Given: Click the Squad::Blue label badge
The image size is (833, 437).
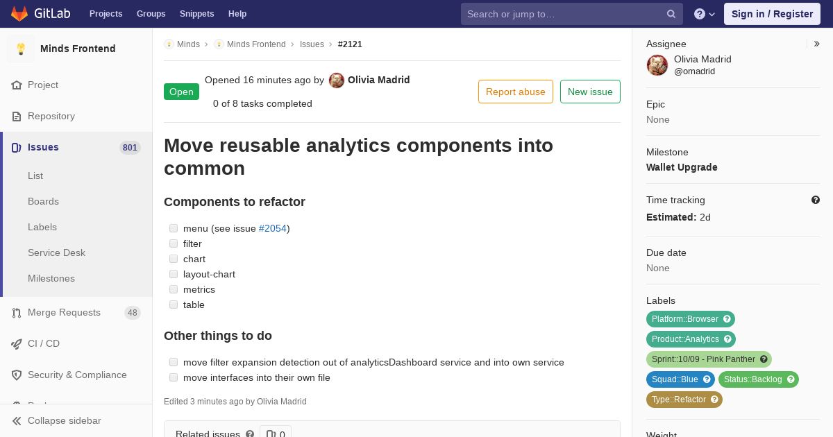Looking at the screenshot, I should click(x=680, y=379).
